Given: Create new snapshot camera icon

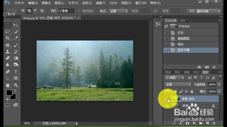Looking at the screenshot, I should (x=207, y=67).
